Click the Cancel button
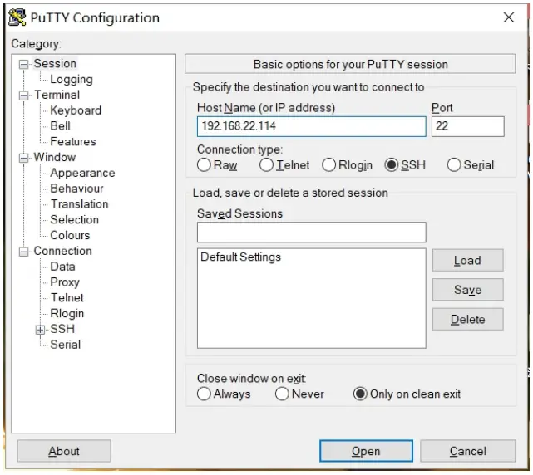This screenshot has height=475, width=533. (468, 451)
